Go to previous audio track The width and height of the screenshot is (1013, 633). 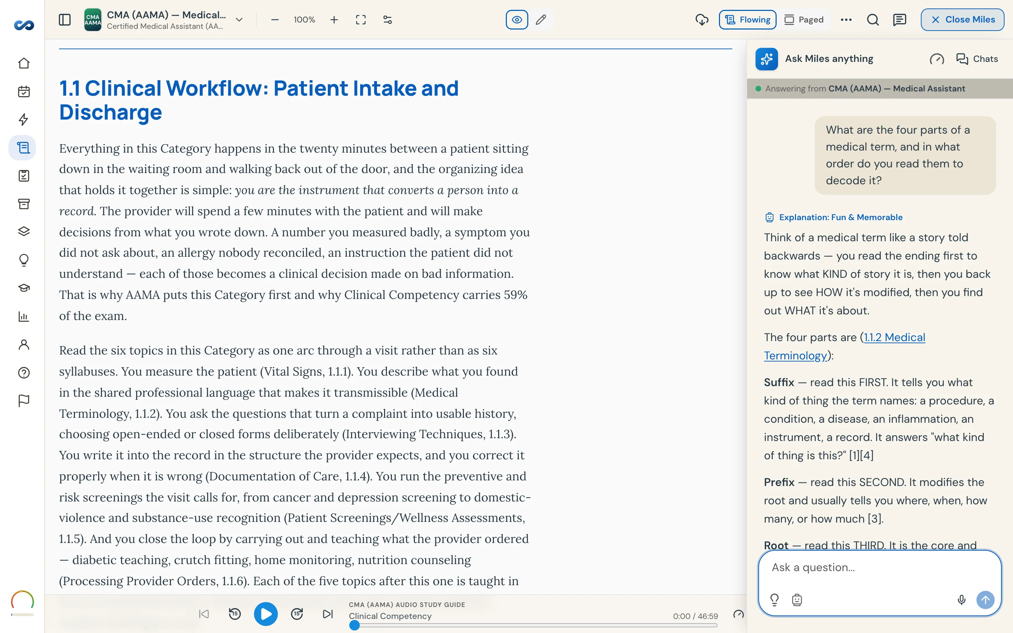pyautogui.click(x=204, y=614)
